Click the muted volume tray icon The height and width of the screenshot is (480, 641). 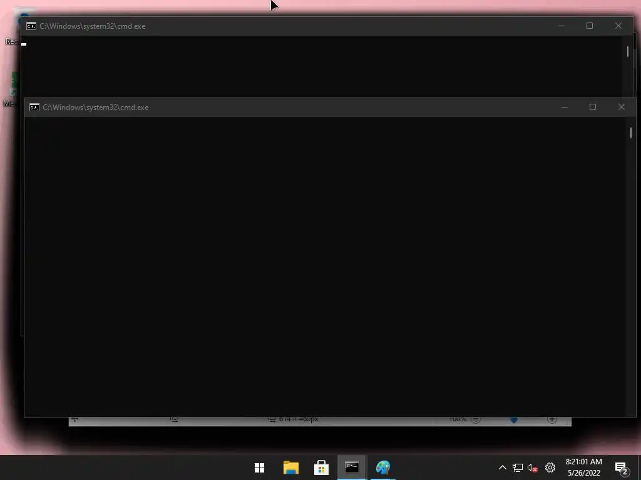[532, 467]
